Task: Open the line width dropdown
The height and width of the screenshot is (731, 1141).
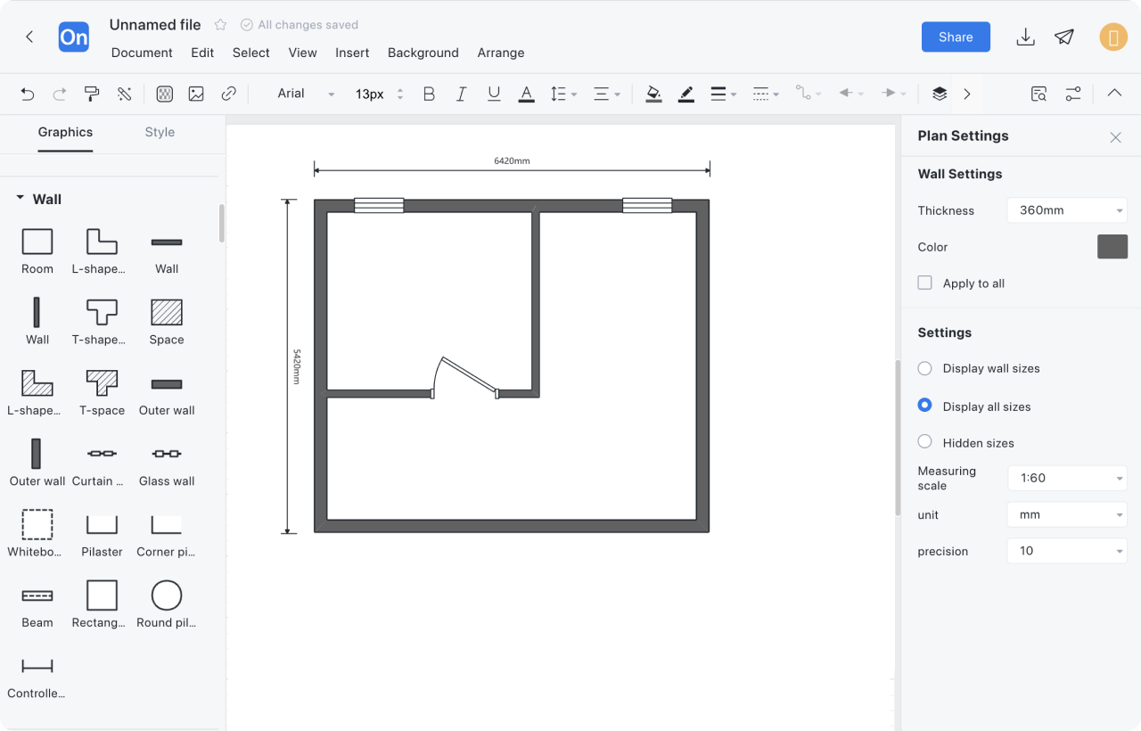Action: coord(723,94)
